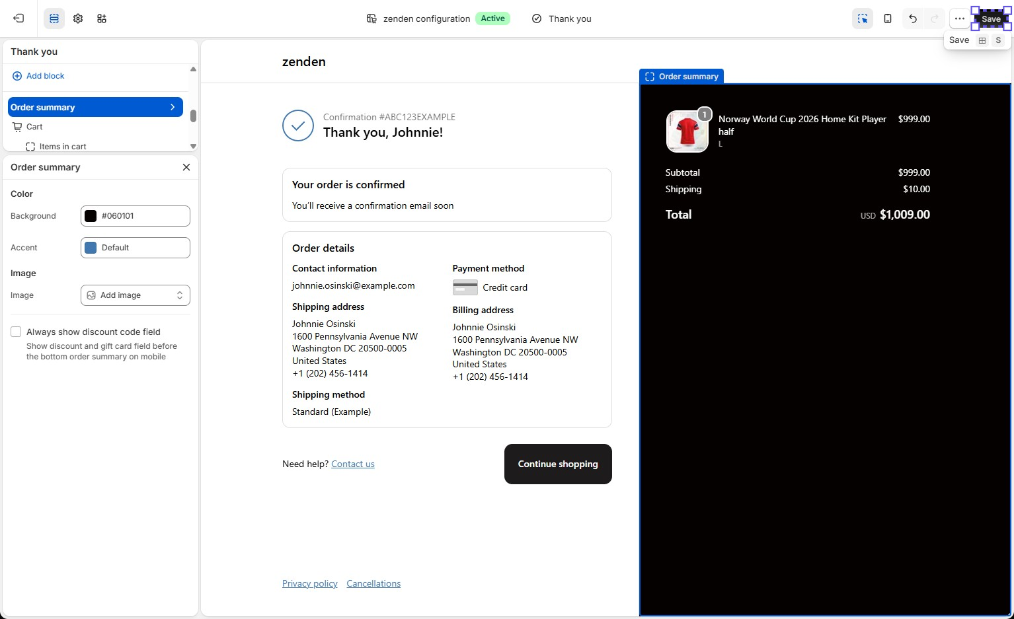The width and height of the screenshot is (1014, 619).
Task: Click the Shipping $10.00 value
Action: click(917, 189)
